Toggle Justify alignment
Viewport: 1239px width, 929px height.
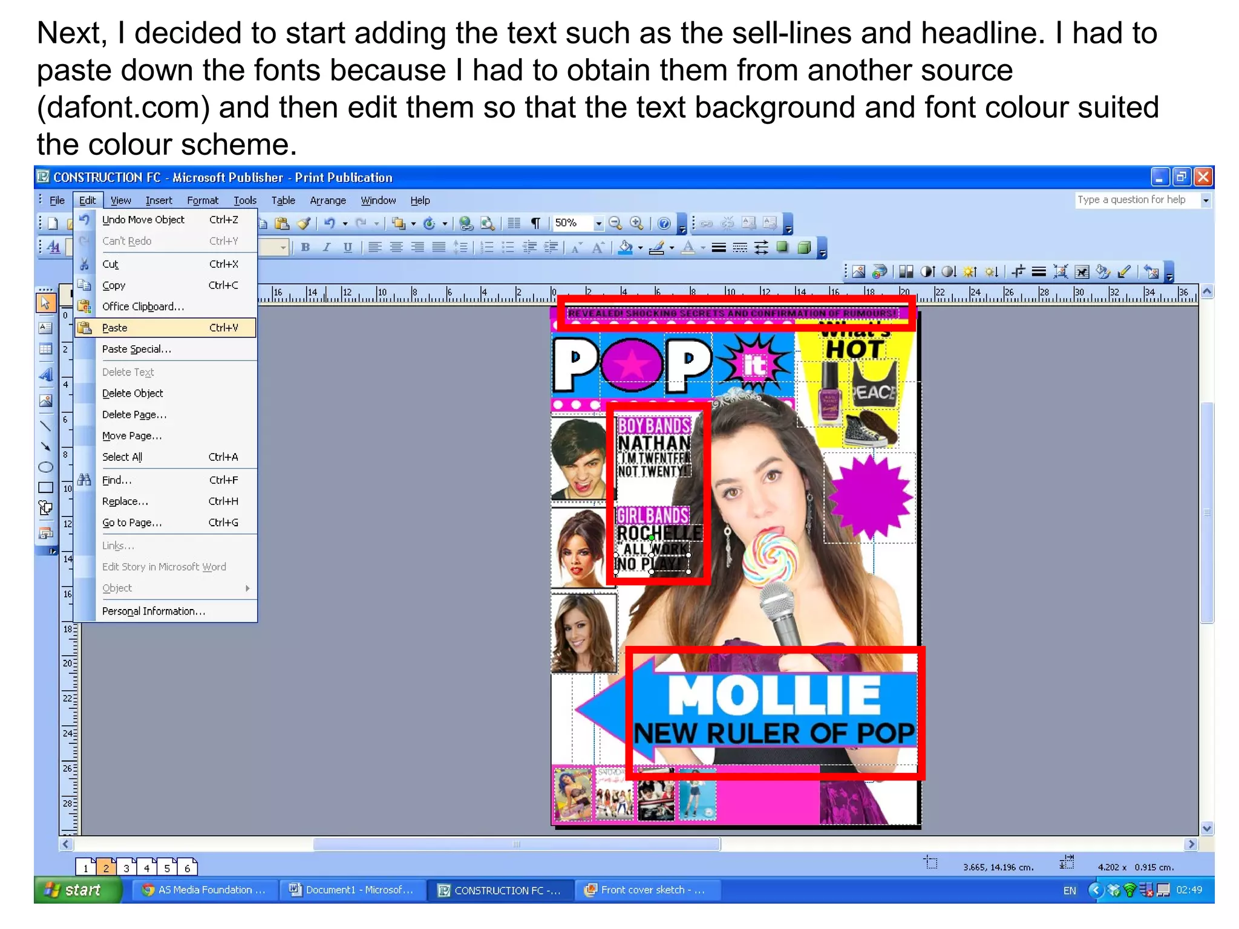click(x=439, y=247)
